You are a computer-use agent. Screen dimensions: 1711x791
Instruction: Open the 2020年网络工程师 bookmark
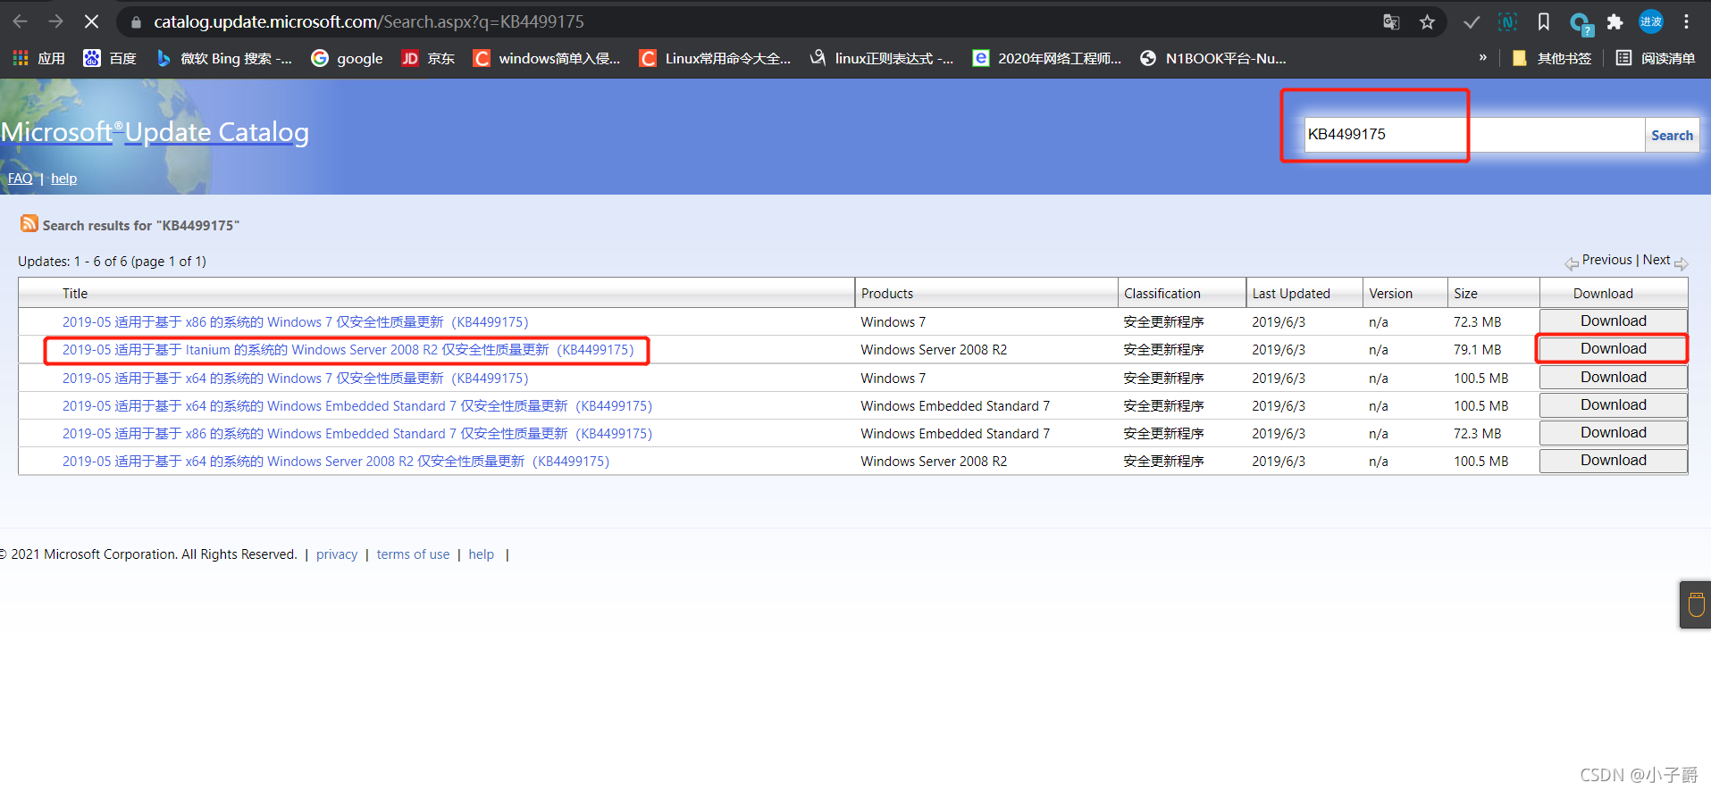[x=1046, y=58]
